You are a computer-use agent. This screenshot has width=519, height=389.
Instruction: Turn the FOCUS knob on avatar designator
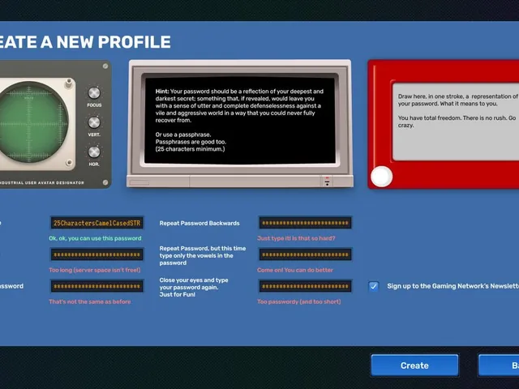[94, 93]
